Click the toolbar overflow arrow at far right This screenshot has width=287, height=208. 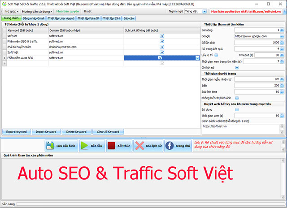click(x=285, y=11)
